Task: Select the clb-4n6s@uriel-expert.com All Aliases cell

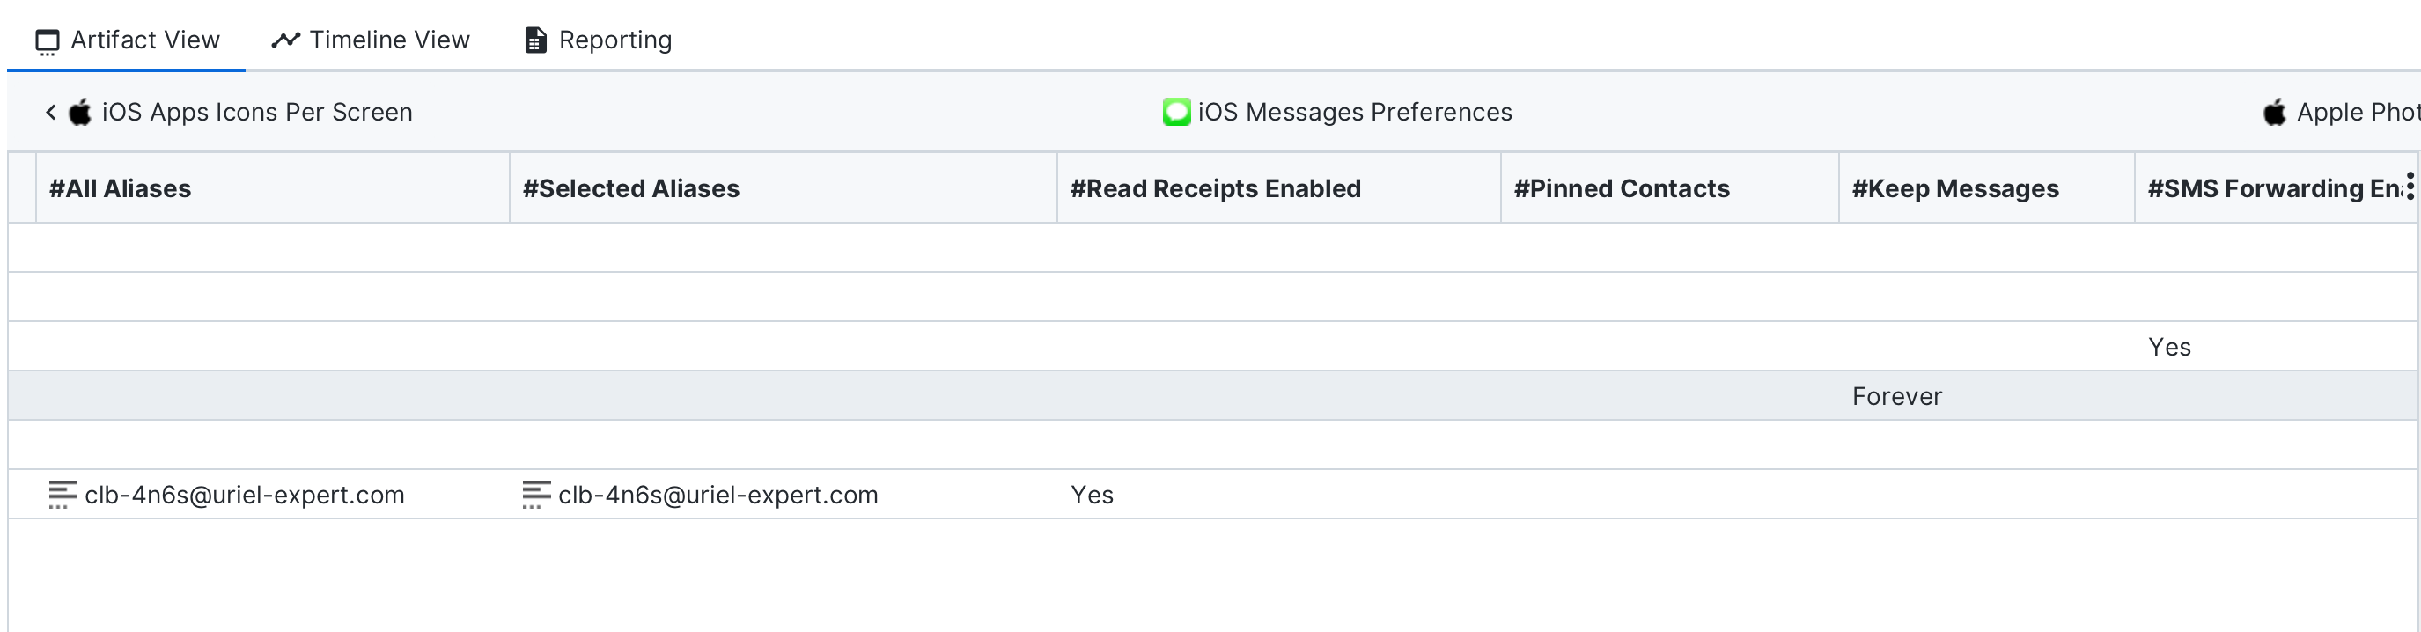Action: coord(245,495)
